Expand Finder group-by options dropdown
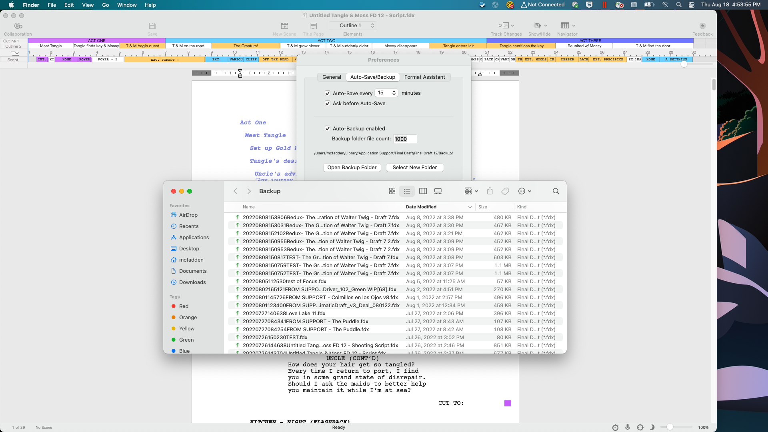Screen dimensions: 768x432 (471, 191)
